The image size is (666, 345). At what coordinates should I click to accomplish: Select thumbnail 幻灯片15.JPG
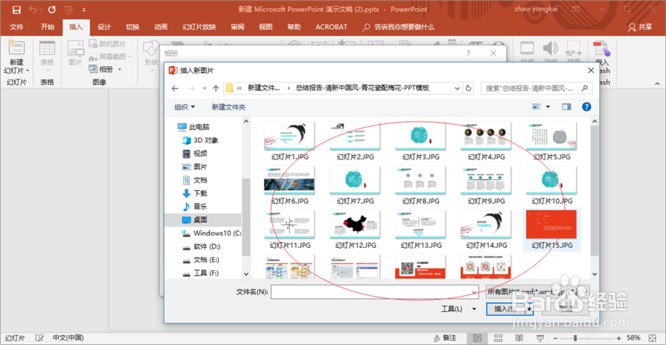551,229
